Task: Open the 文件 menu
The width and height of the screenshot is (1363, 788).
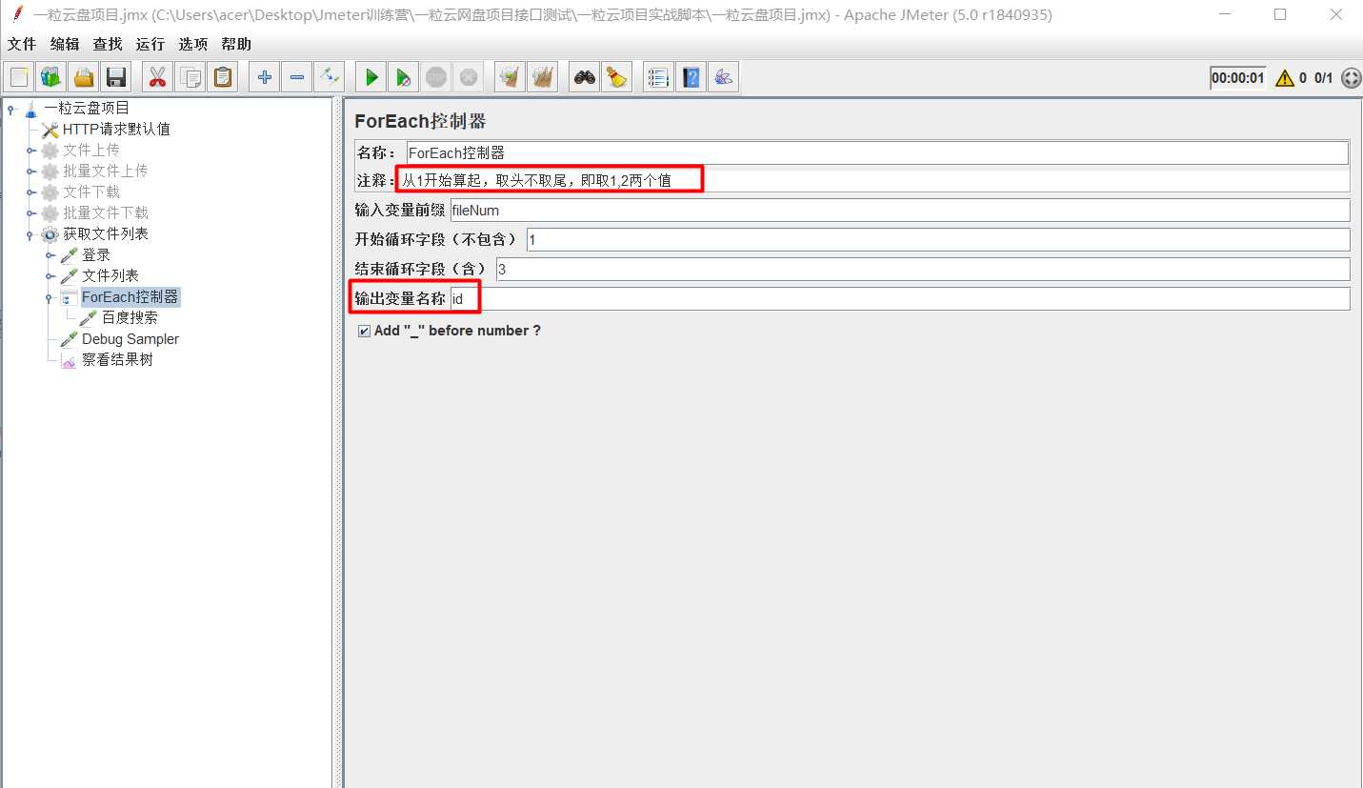Action: point(22,45)
